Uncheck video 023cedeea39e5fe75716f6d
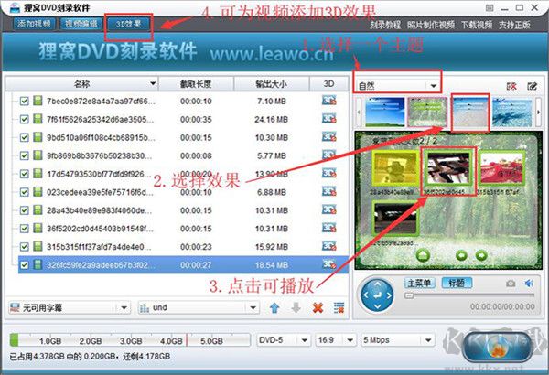This screenshot has width=549, height=375. (24, 192)
